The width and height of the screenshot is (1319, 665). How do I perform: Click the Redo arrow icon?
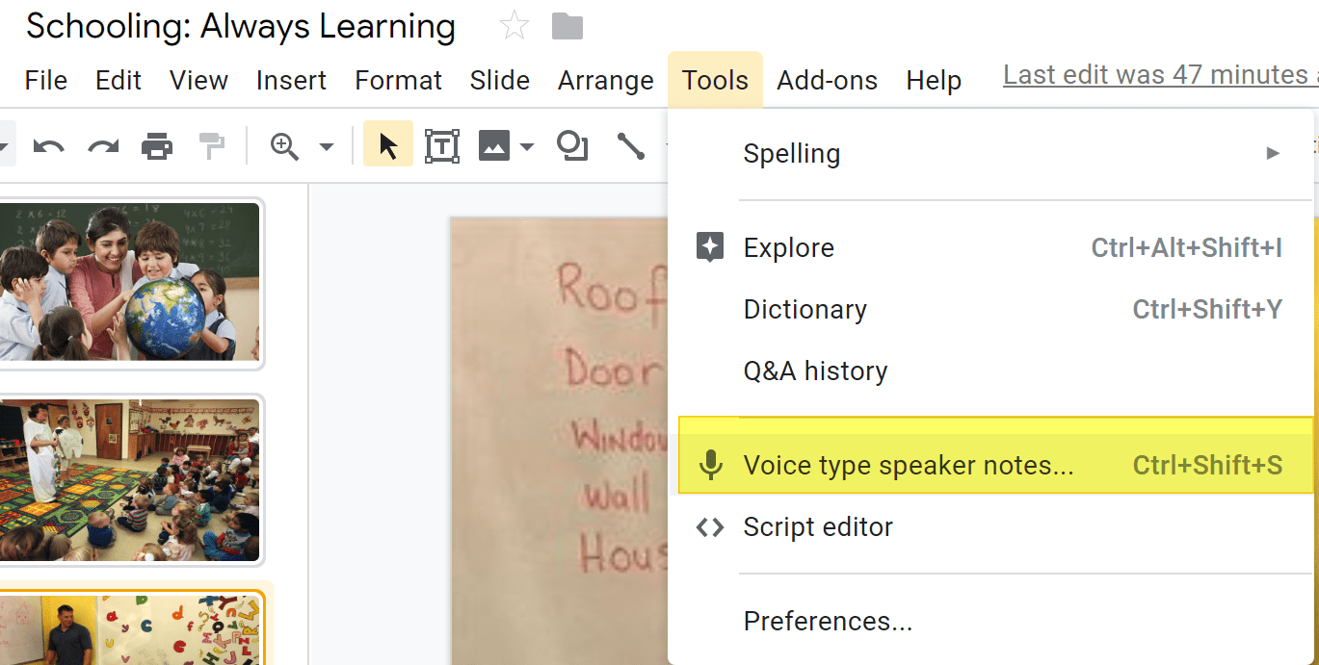click(x=103, y=146)
